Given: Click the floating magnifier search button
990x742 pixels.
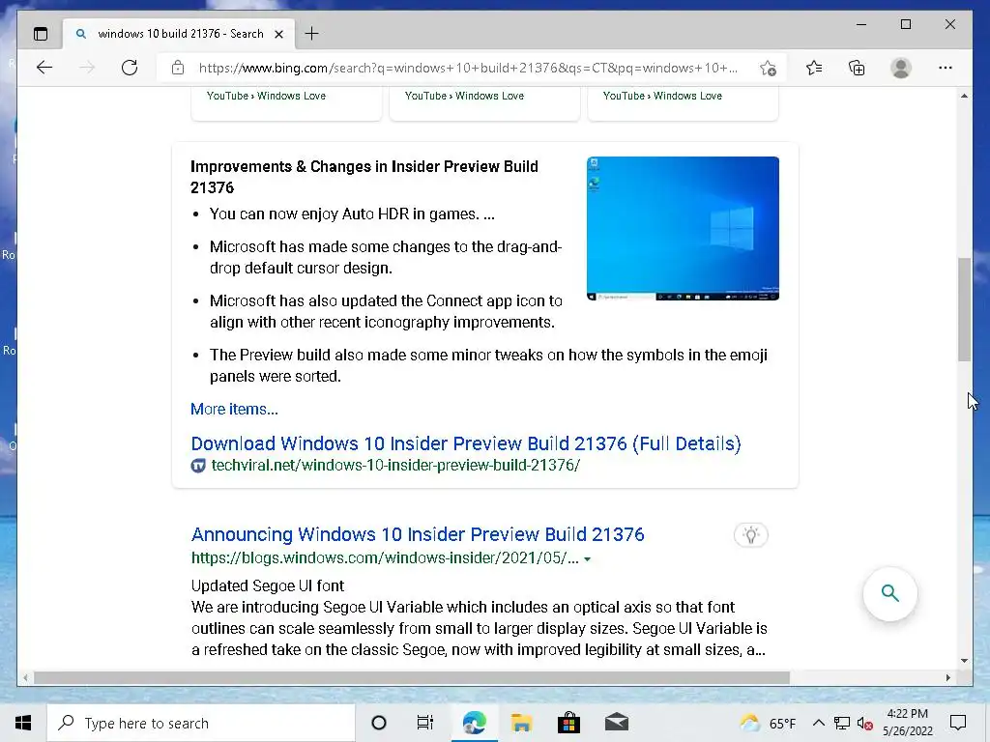Looking at the screenshot, I should [x=890, y=594].
